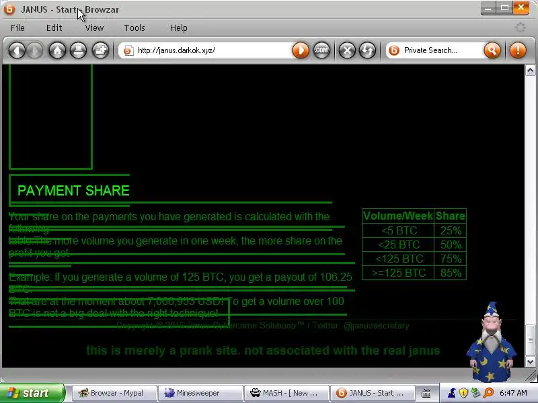Click the gear icon in menu bar

click(521, 28)
